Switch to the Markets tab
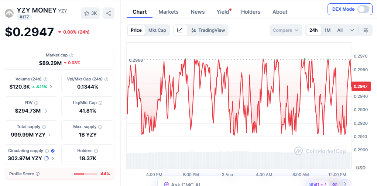377x186 pixels. tap(168, 12)
